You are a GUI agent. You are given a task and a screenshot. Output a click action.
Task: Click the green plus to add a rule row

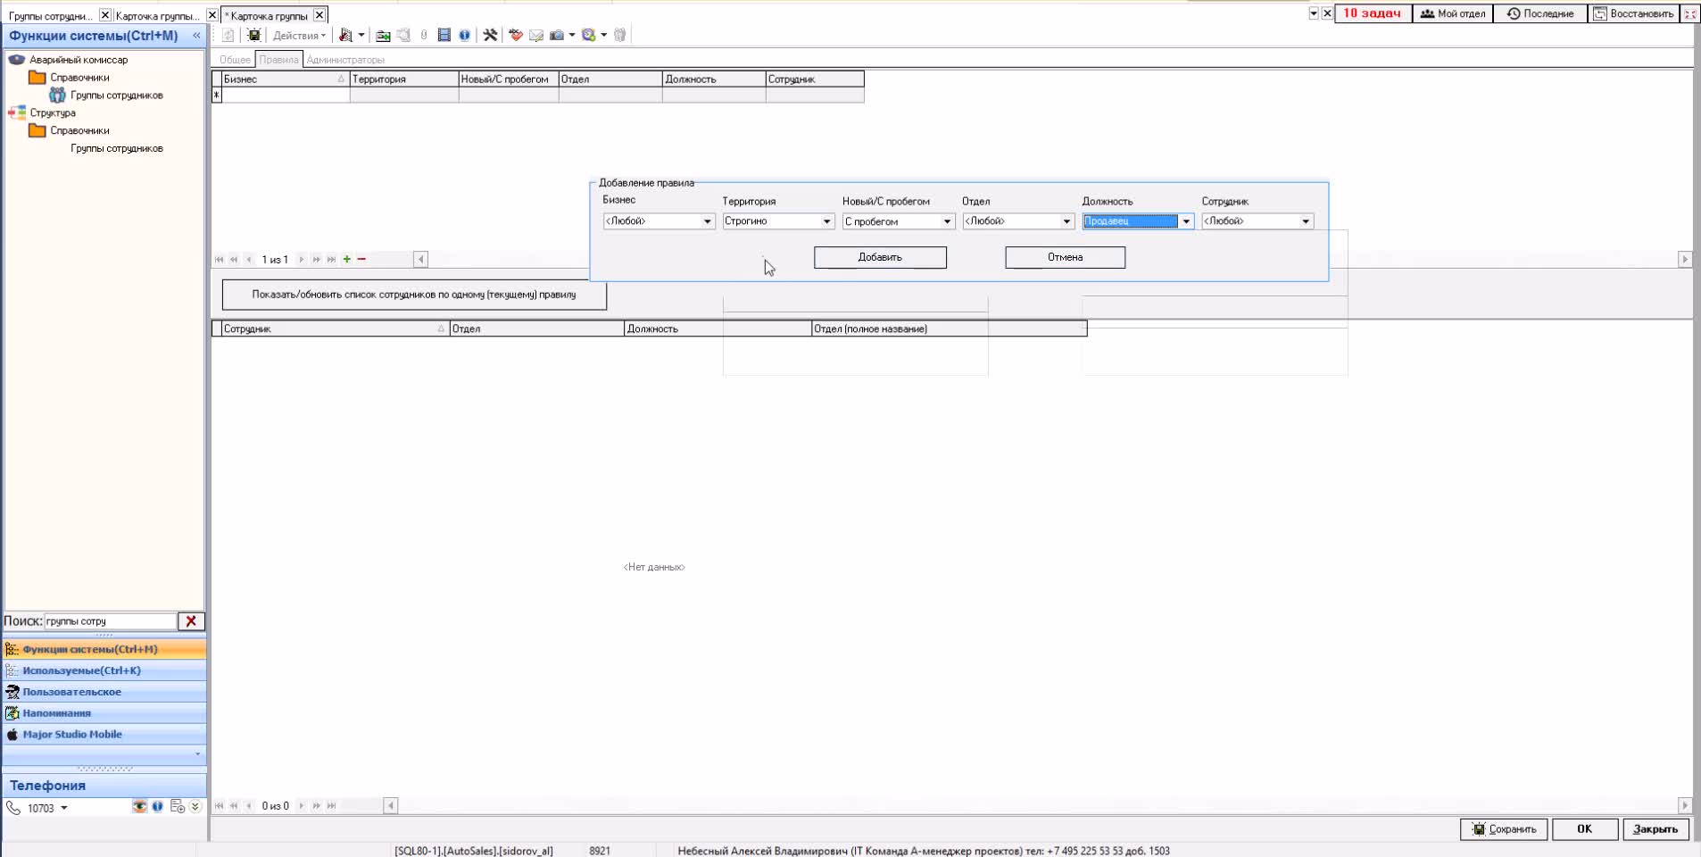pos(347,259)
